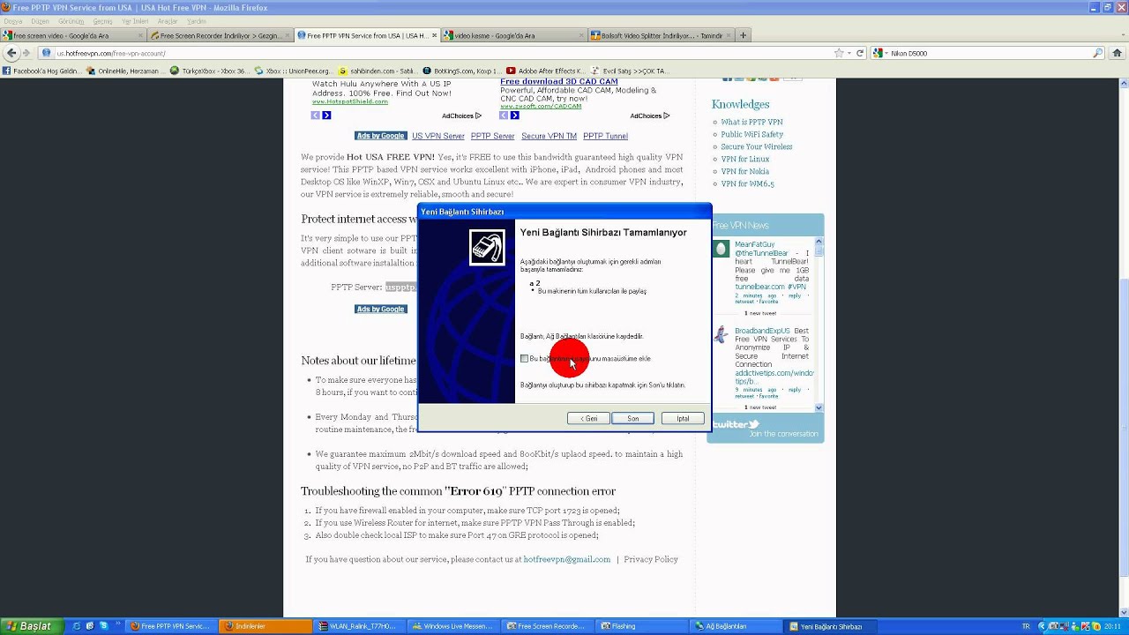Viewport: 1129px width, 635px height.
Task: Click Geri button in wizard
Action: (588, 418)
